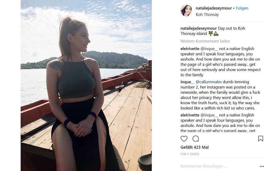Open the inque__ commenter profile

click(x=187, y=82)
